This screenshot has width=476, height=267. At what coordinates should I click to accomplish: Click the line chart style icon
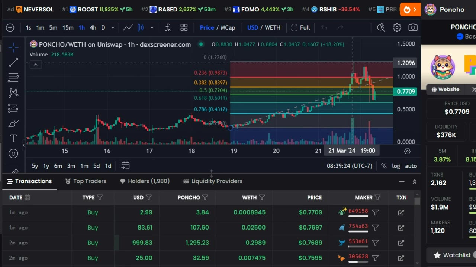pyautogui.click(x=128, y=27)
